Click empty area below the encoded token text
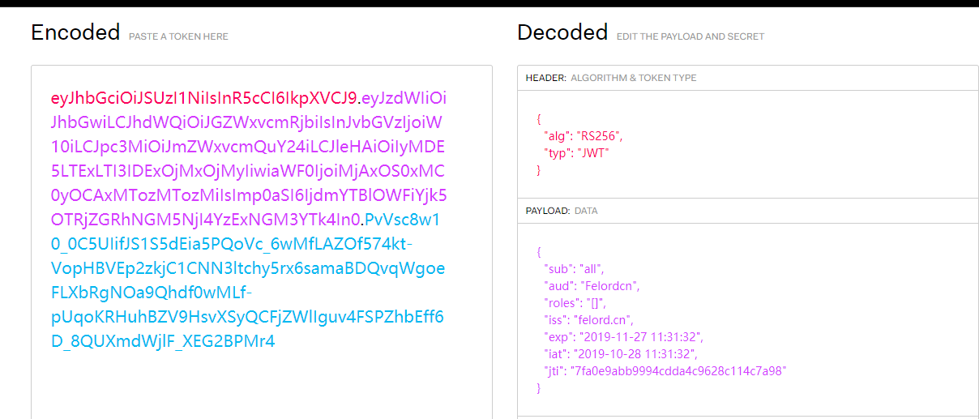This screenshot has width=979, height=419. (261, 385)
